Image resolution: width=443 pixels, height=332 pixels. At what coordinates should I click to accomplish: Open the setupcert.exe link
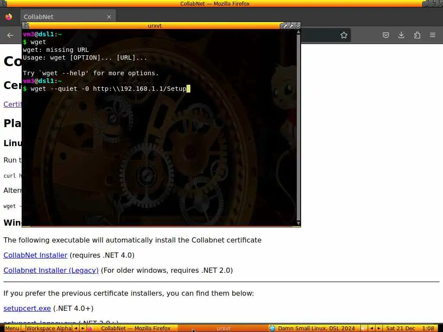coord(27,308)
